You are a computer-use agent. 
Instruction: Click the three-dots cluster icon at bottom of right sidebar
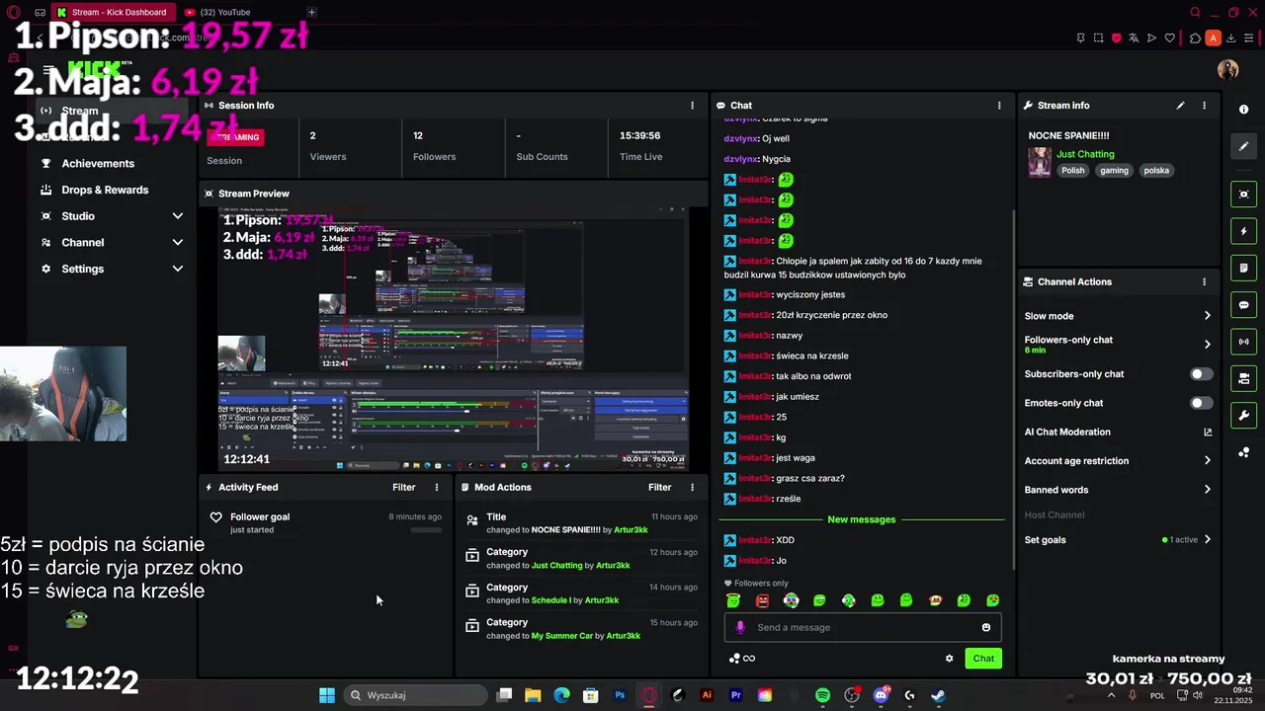point(1244,452)
